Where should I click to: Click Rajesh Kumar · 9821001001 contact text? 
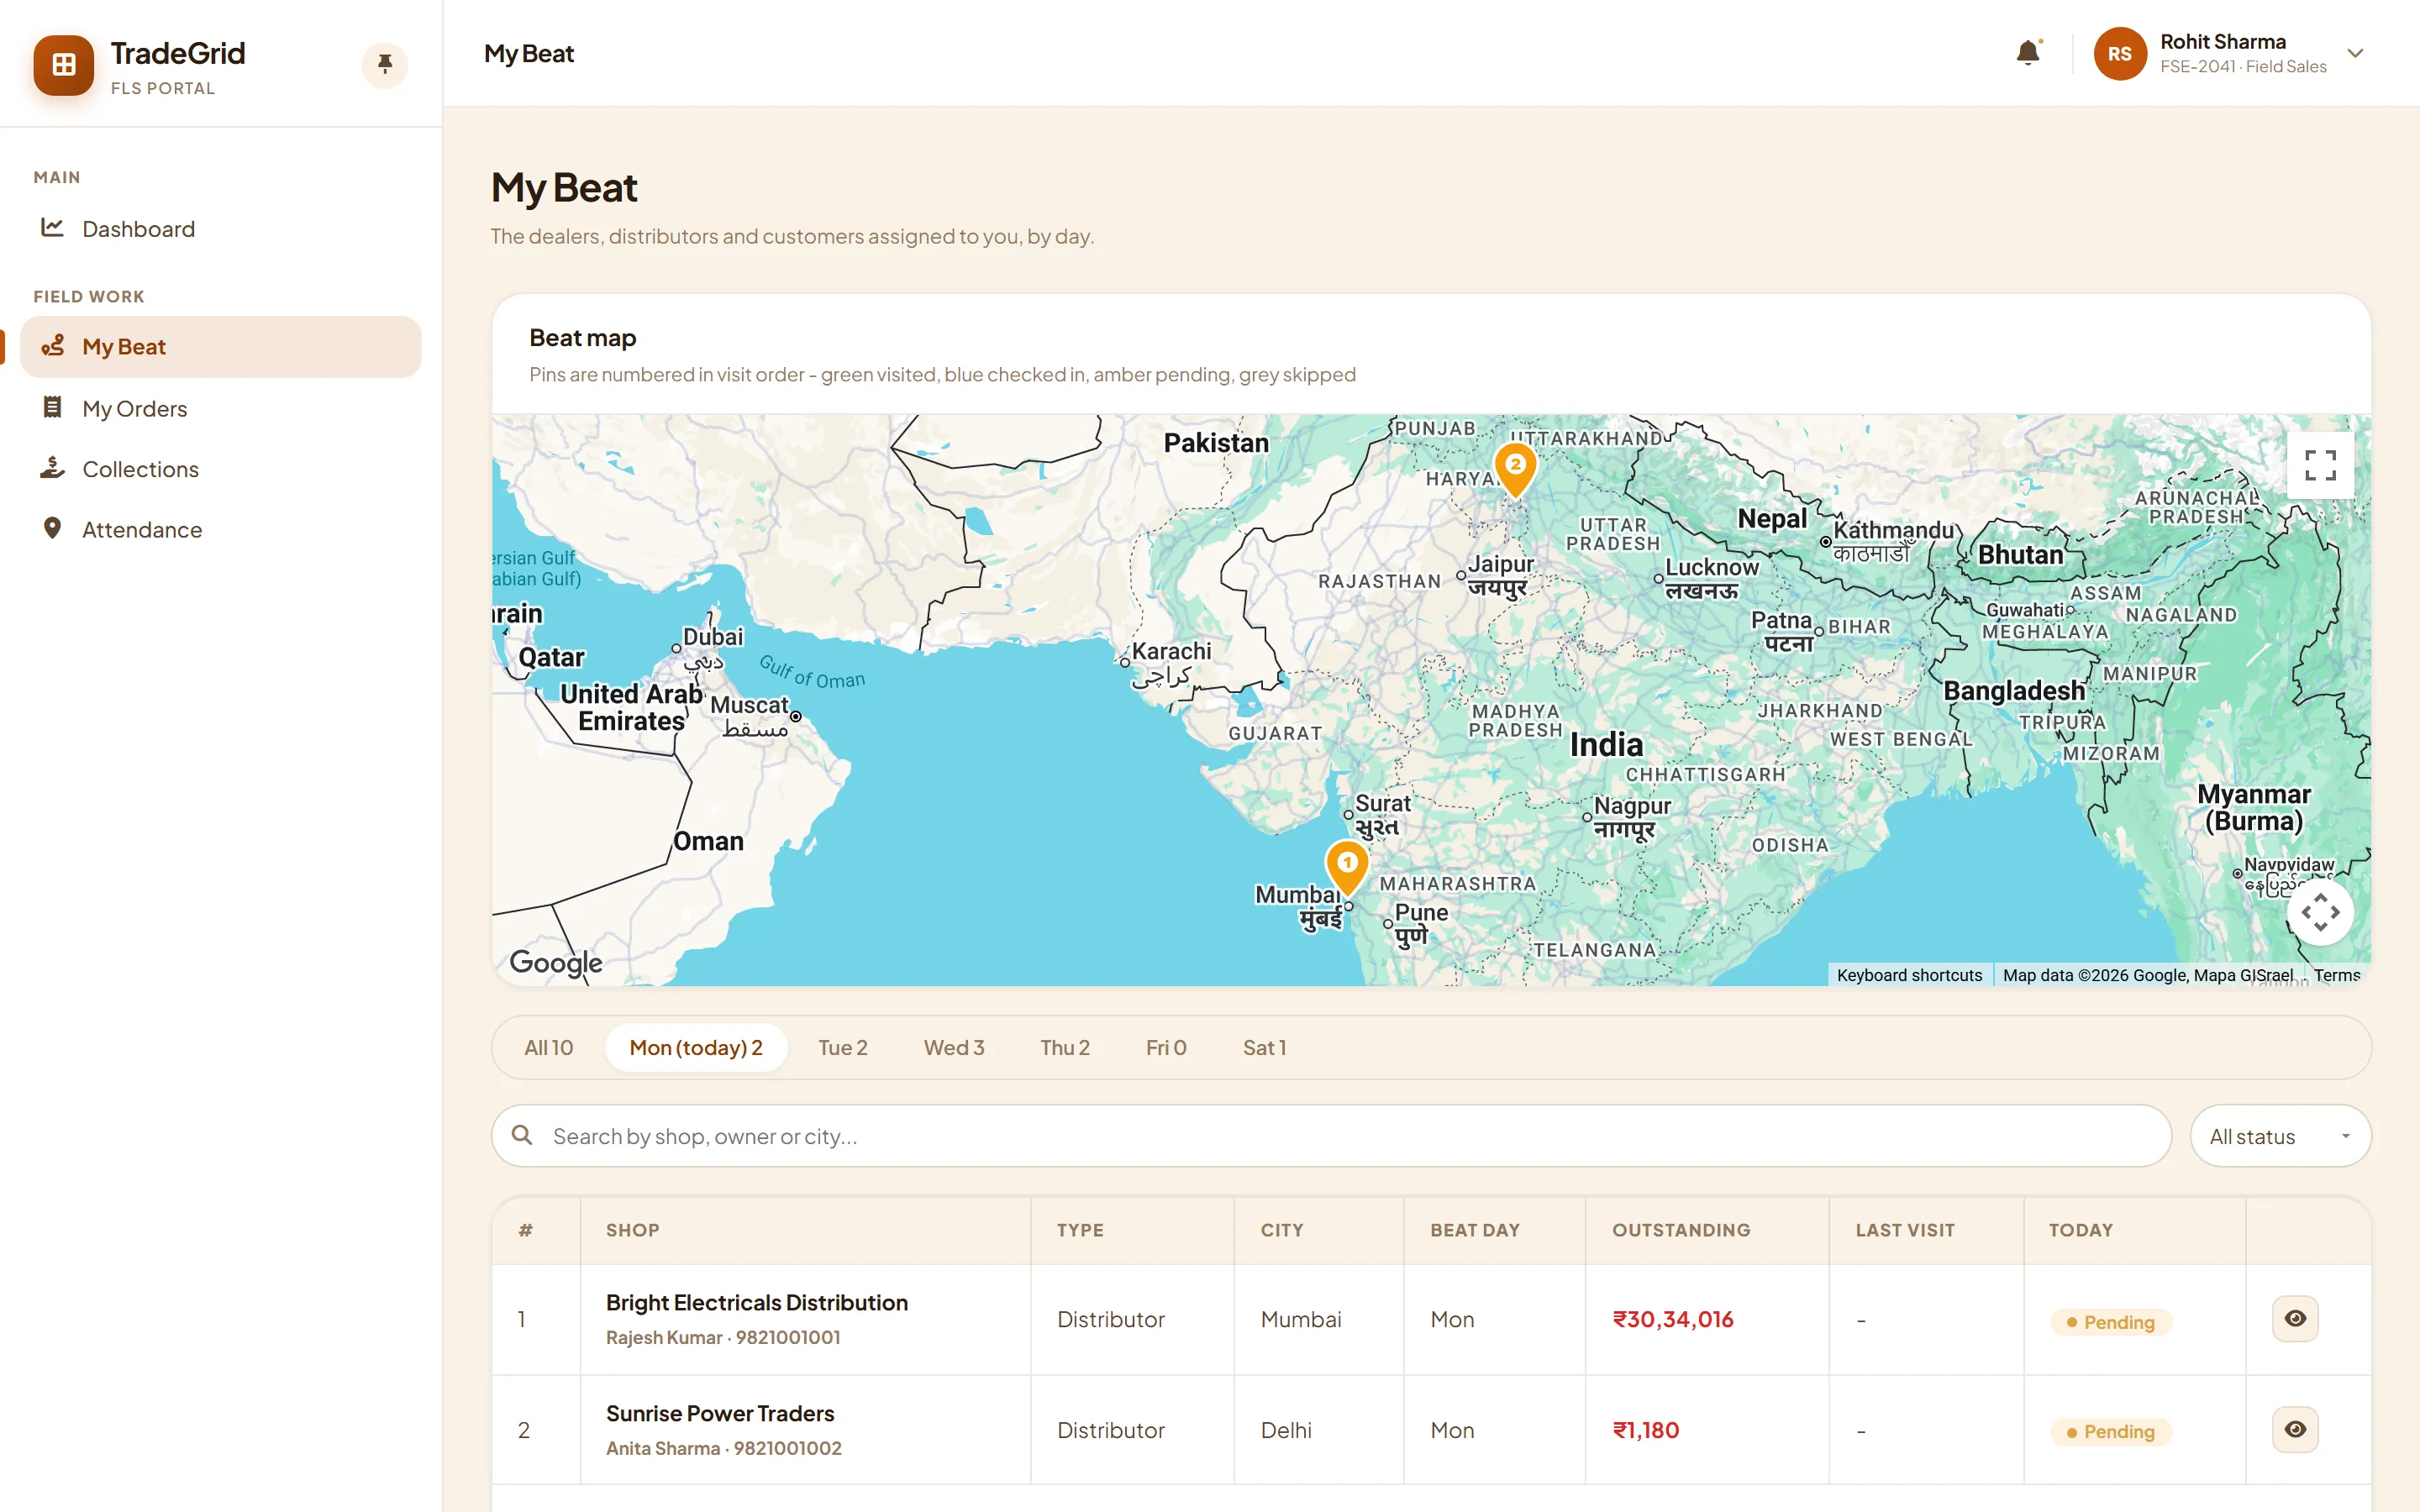pyautogui.click(x=723, y=1338)
